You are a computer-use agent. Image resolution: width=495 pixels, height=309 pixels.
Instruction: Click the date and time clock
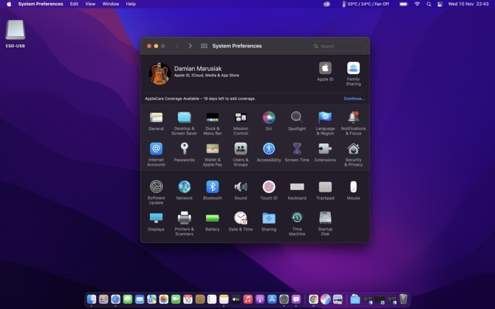coord(468,4)
